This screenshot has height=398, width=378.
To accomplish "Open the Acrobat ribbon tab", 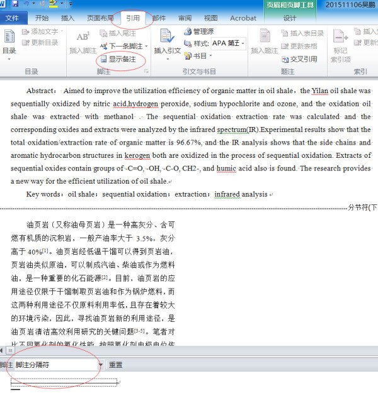I will coord(243,18).
